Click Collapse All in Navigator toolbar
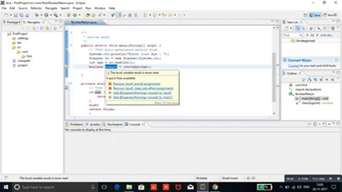This screenshot has height=192, width=342. [x=42, y=28]
